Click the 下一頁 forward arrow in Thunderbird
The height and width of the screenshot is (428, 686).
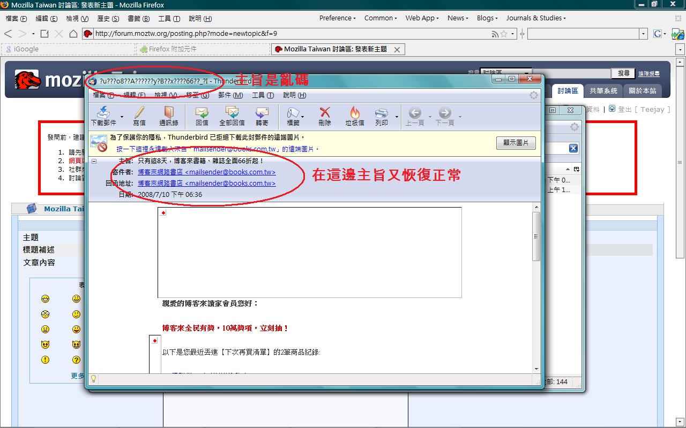445,113
